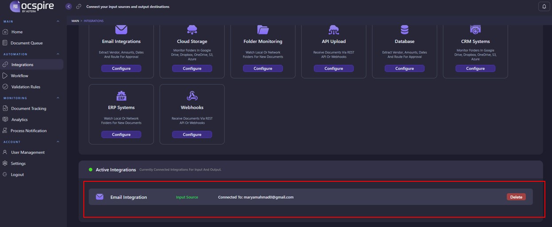Click the Webhooks card icon
This screenshot has width=552, height=227.
pos(192,96)
